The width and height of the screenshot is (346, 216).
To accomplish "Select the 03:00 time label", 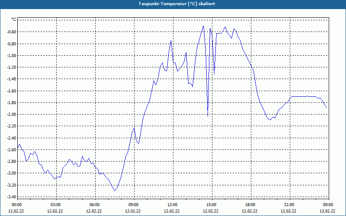I will point(55,204).
